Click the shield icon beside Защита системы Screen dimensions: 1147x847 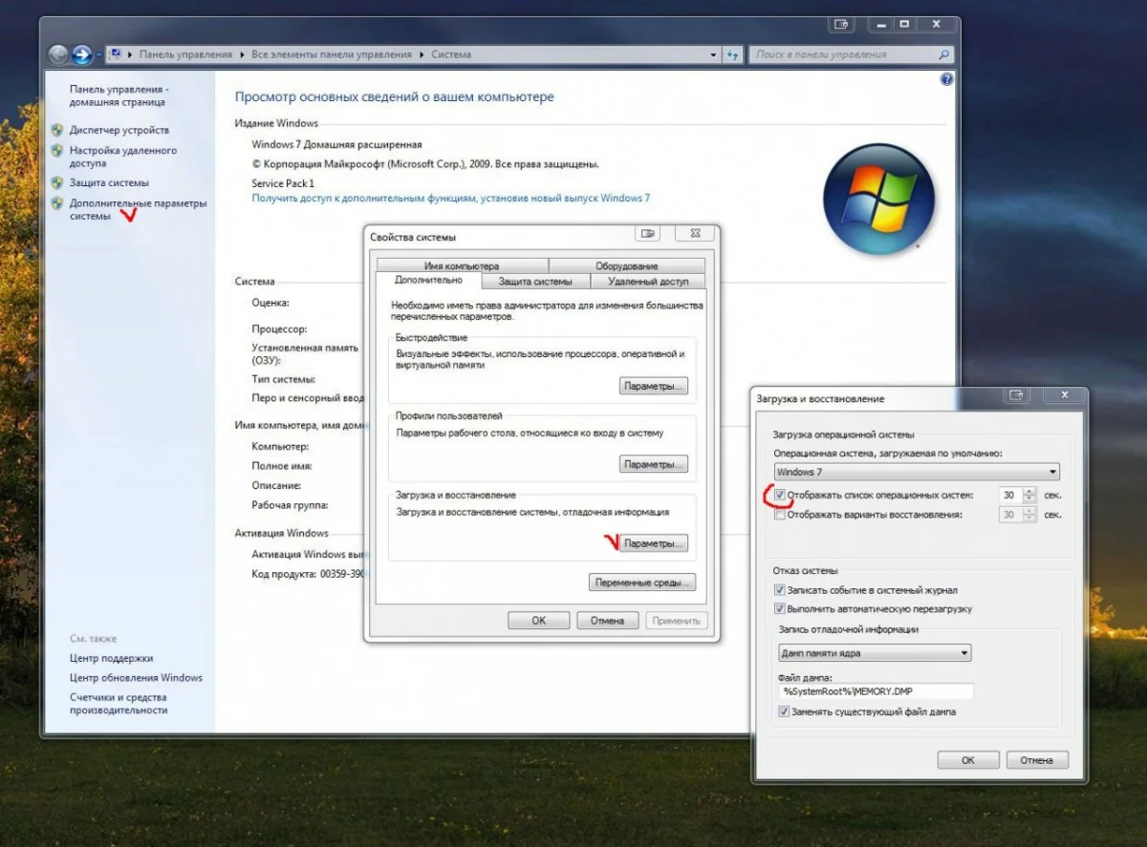(x=57, y=182)
